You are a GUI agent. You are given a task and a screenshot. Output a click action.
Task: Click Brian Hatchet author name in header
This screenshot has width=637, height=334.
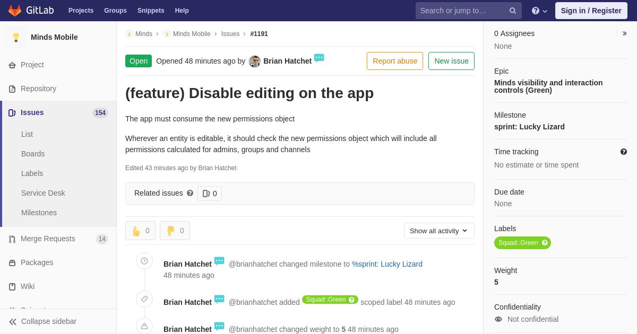pos(287,61)
